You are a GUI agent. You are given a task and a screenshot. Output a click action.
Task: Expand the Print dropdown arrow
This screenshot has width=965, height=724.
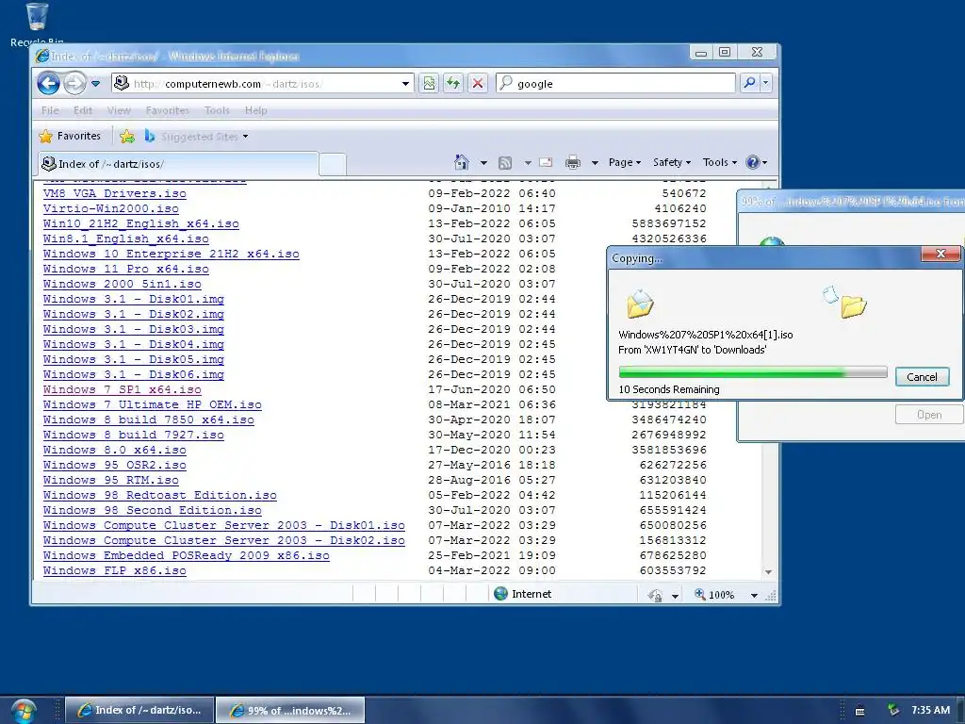596,163
